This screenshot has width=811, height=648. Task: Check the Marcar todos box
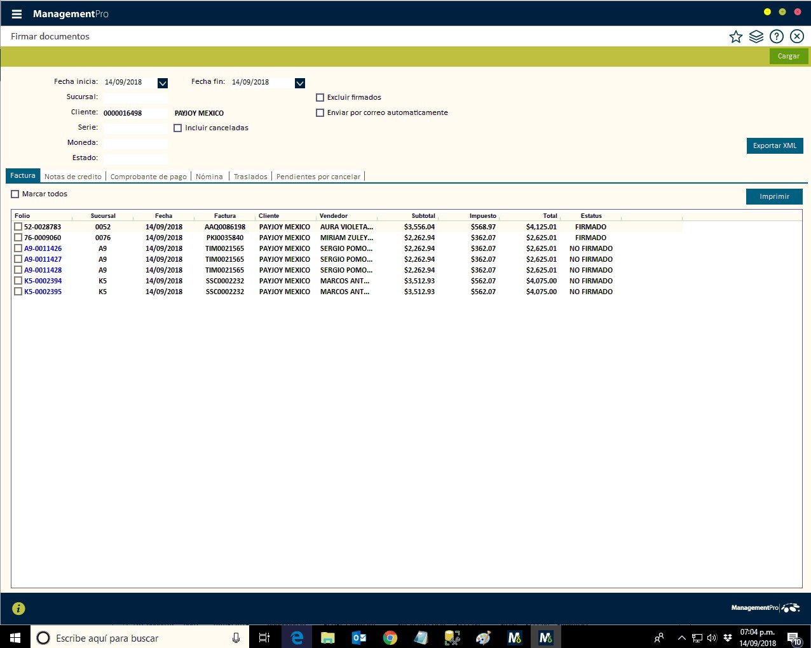15,194
